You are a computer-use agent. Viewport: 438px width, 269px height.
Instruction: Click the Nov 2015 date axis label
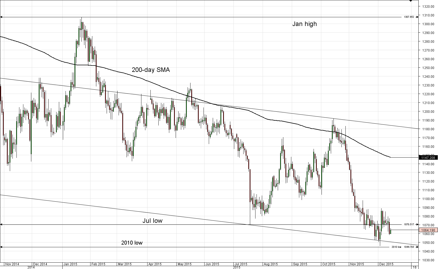click(x=357, y=264)
